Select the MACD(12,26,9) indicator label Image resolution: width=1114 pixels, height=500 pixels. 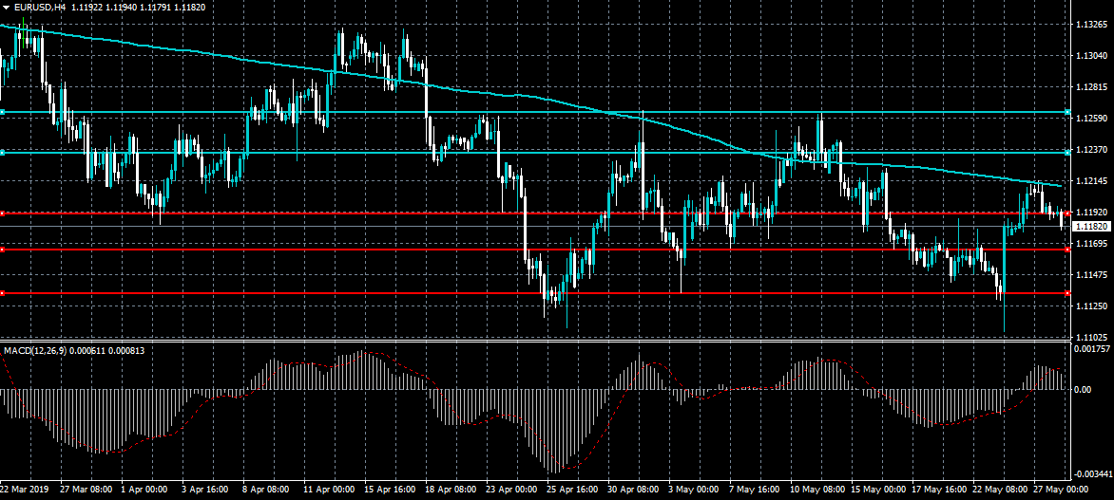(33, 350)
